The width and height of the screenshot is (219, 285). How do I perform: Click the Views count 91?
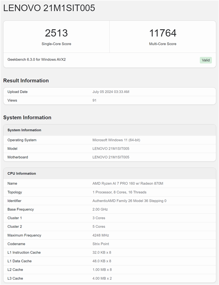94,100
